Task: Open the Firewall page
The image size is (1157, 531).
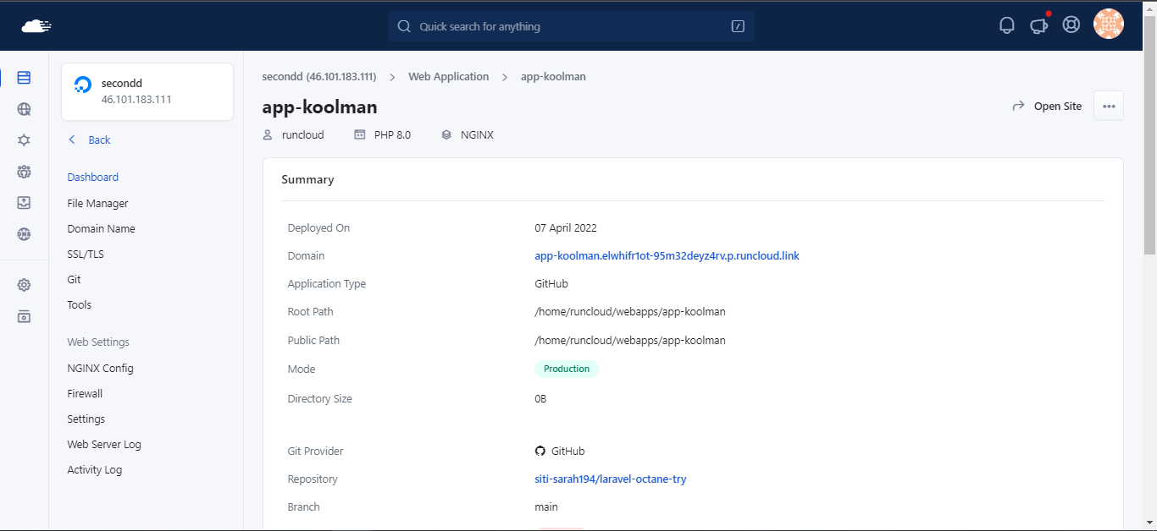Action: click(85, 394)
